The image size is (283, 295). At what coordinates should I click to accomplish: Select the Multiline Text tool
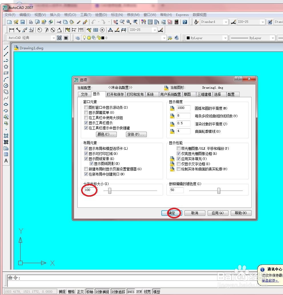[6, 161]
